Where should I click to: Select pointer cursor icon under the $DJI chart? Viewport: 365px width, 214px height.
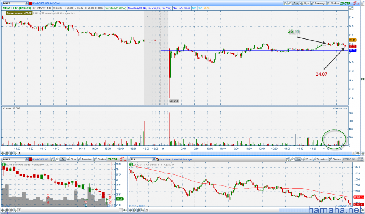coord(143,210)
